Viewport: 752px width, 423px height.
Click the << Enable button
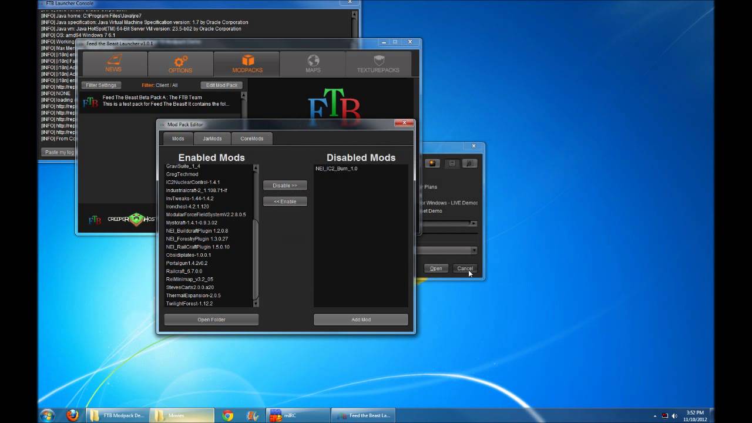(x=285, y=202)
